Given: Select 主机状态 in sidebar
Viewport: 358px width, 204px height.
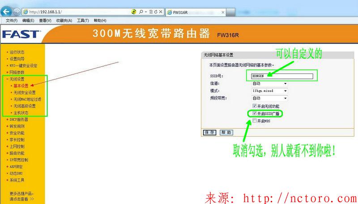Looking at the screenshot, I should (x=21, y=113).
